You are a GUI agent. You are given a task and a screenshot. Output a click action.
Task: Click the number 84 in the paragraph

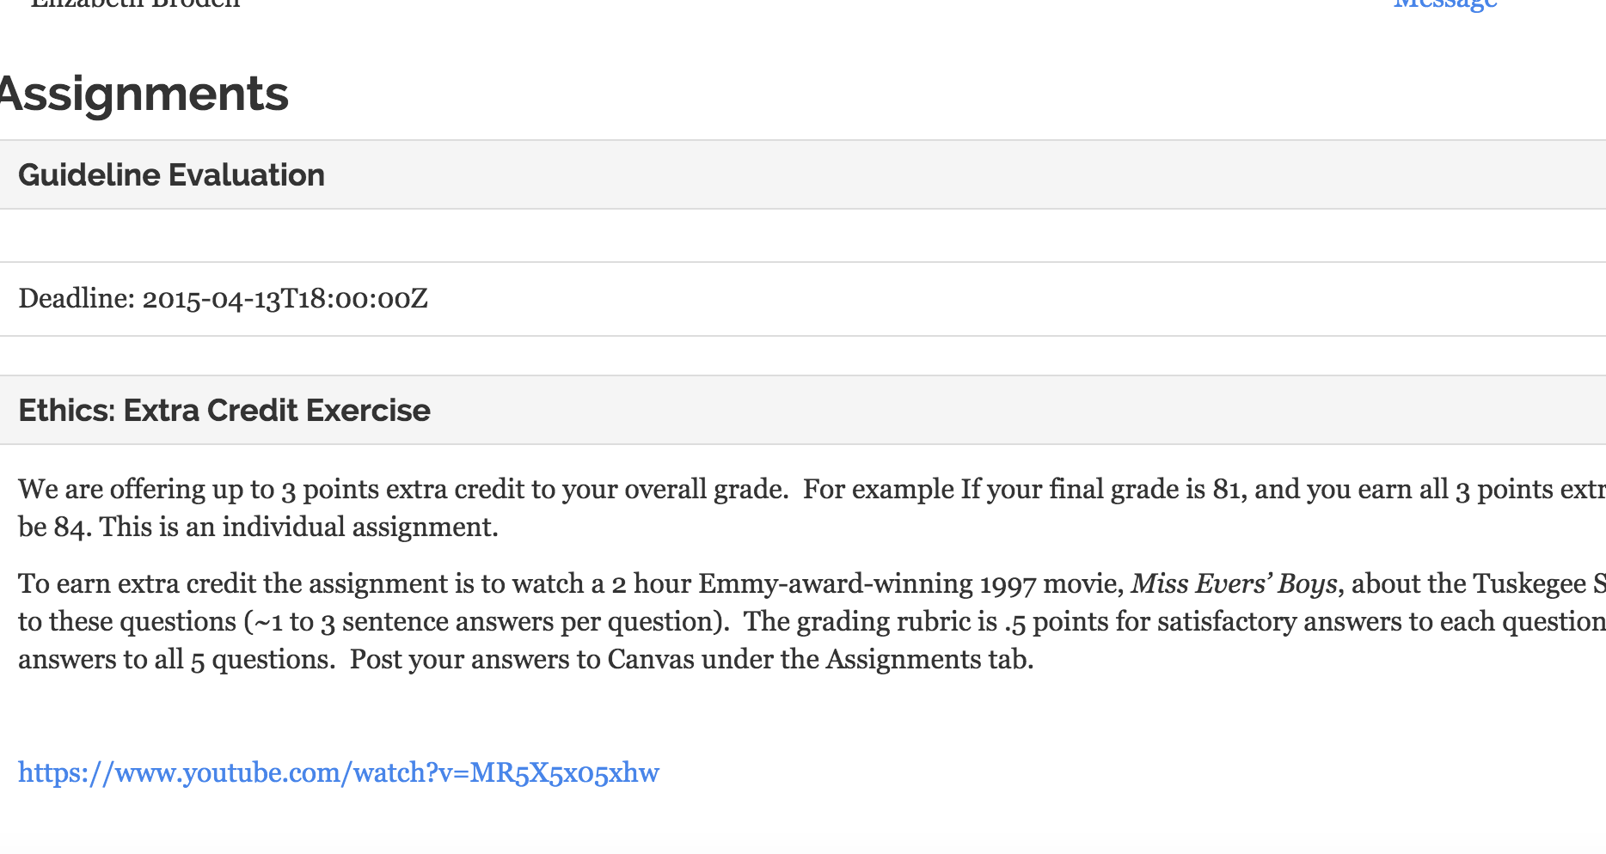(x=70, y=527)
